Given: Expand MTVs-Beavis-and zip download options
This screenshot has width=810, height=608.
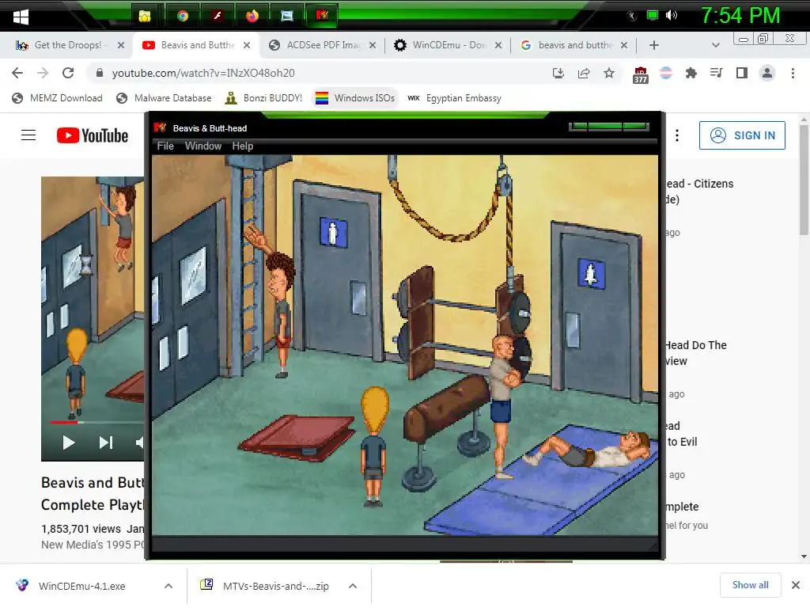Looking at the screenshot, I should click(x=353, y=586).
